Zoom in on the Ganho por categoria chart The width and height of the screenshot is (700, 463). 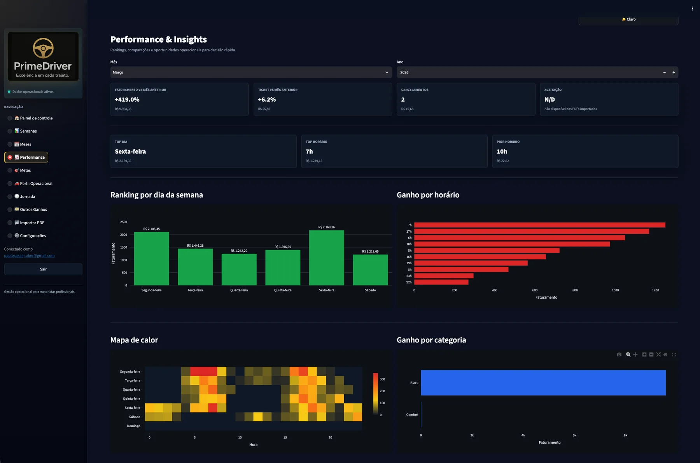coord(644,354)
